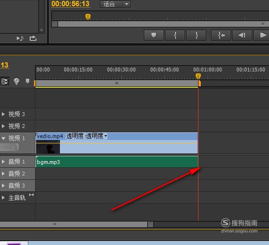Open the 透明度 dropdown on vedio.mp4 clip

(87, 136)
